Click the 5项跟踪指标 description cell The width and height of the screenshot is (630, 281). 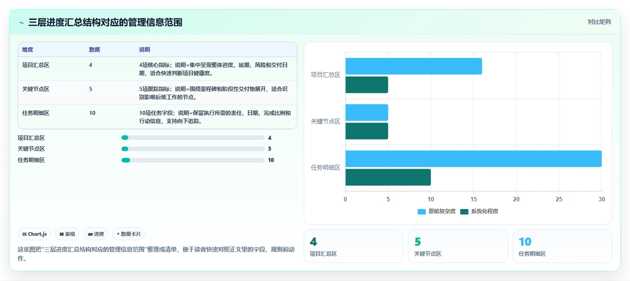coord(216,93)
